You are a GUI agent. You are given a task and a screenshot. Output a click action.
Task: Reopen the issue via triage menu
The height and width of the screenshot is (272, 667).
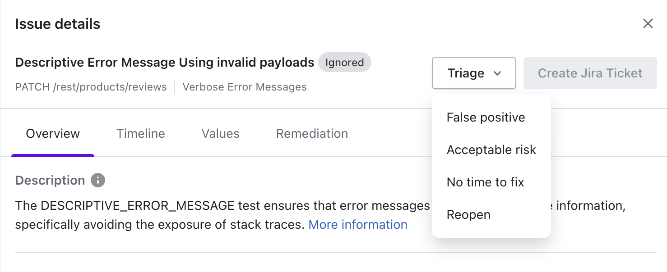(468, 215)
